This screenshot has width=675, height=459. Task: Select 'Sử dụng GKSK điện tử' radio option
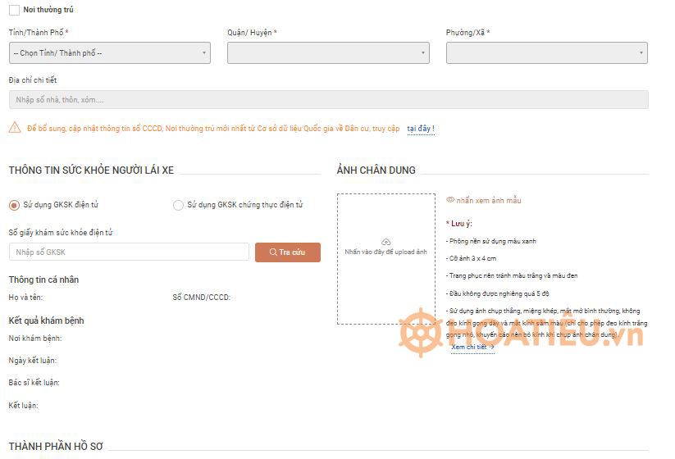14,205
